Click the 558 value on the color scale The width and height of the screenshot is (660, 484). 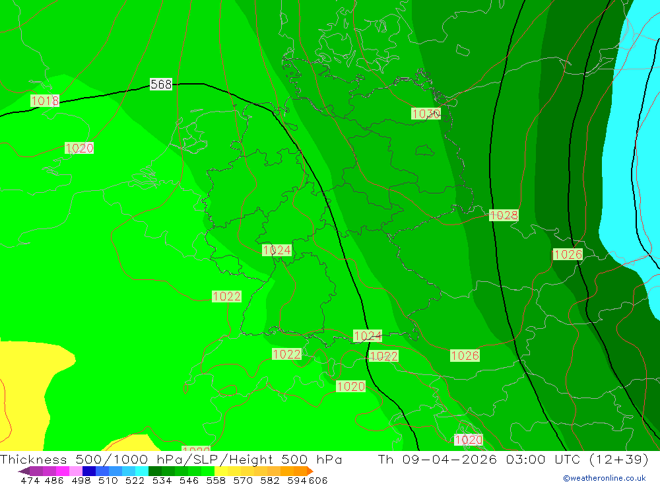216,480
